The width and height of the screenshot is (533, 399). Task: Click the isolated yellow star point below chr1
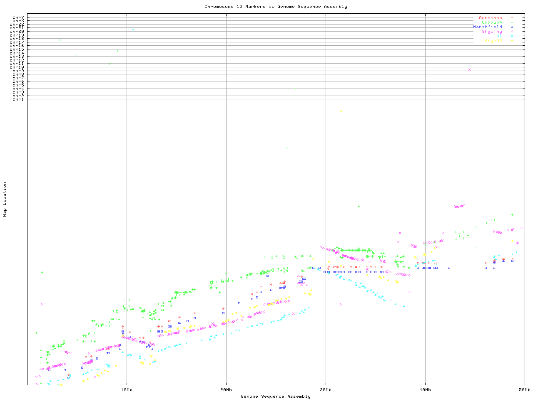point(341,111)
